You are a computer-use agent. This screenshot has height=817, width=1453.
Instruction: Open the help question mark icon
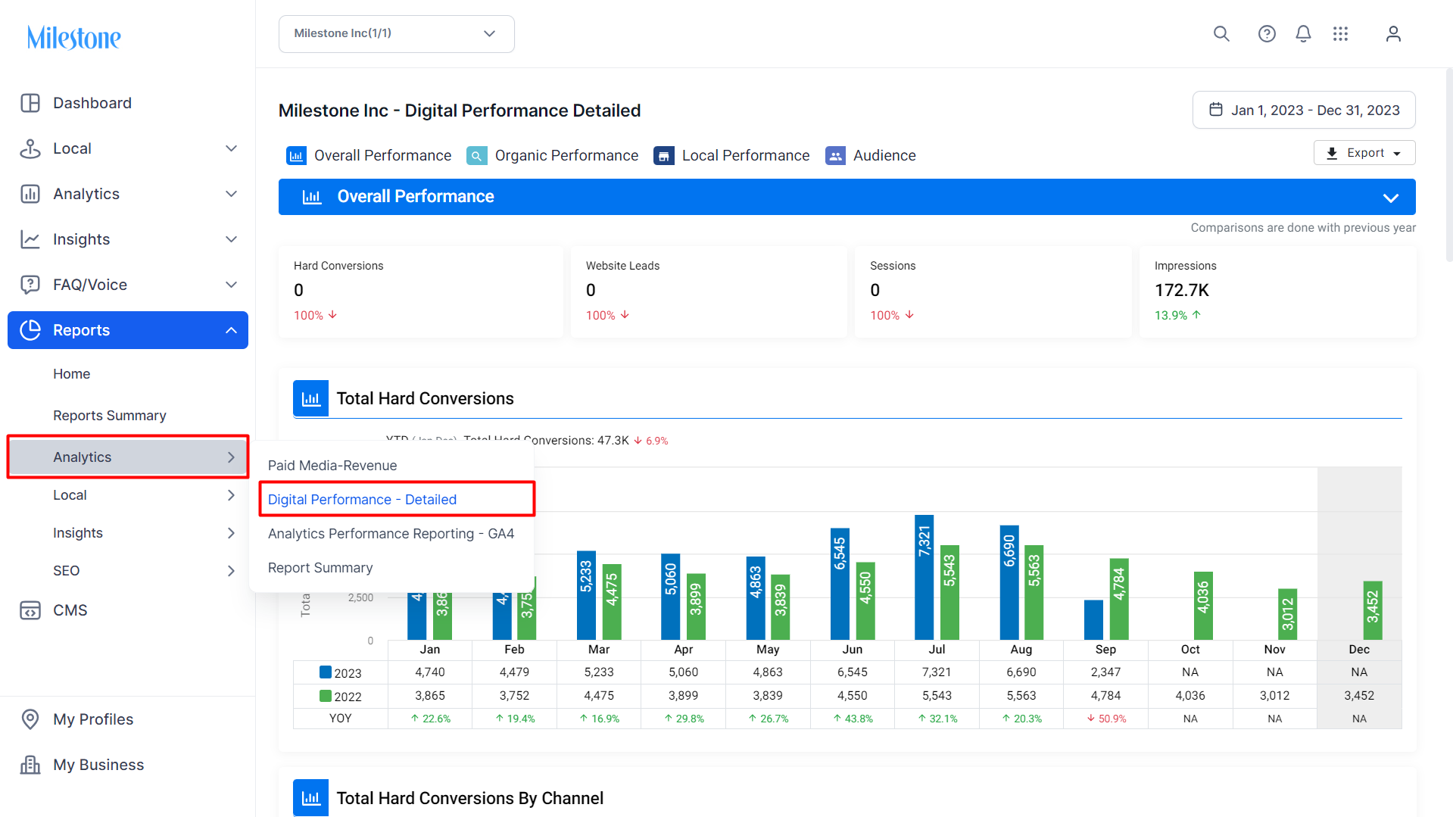pos(1267,34)
